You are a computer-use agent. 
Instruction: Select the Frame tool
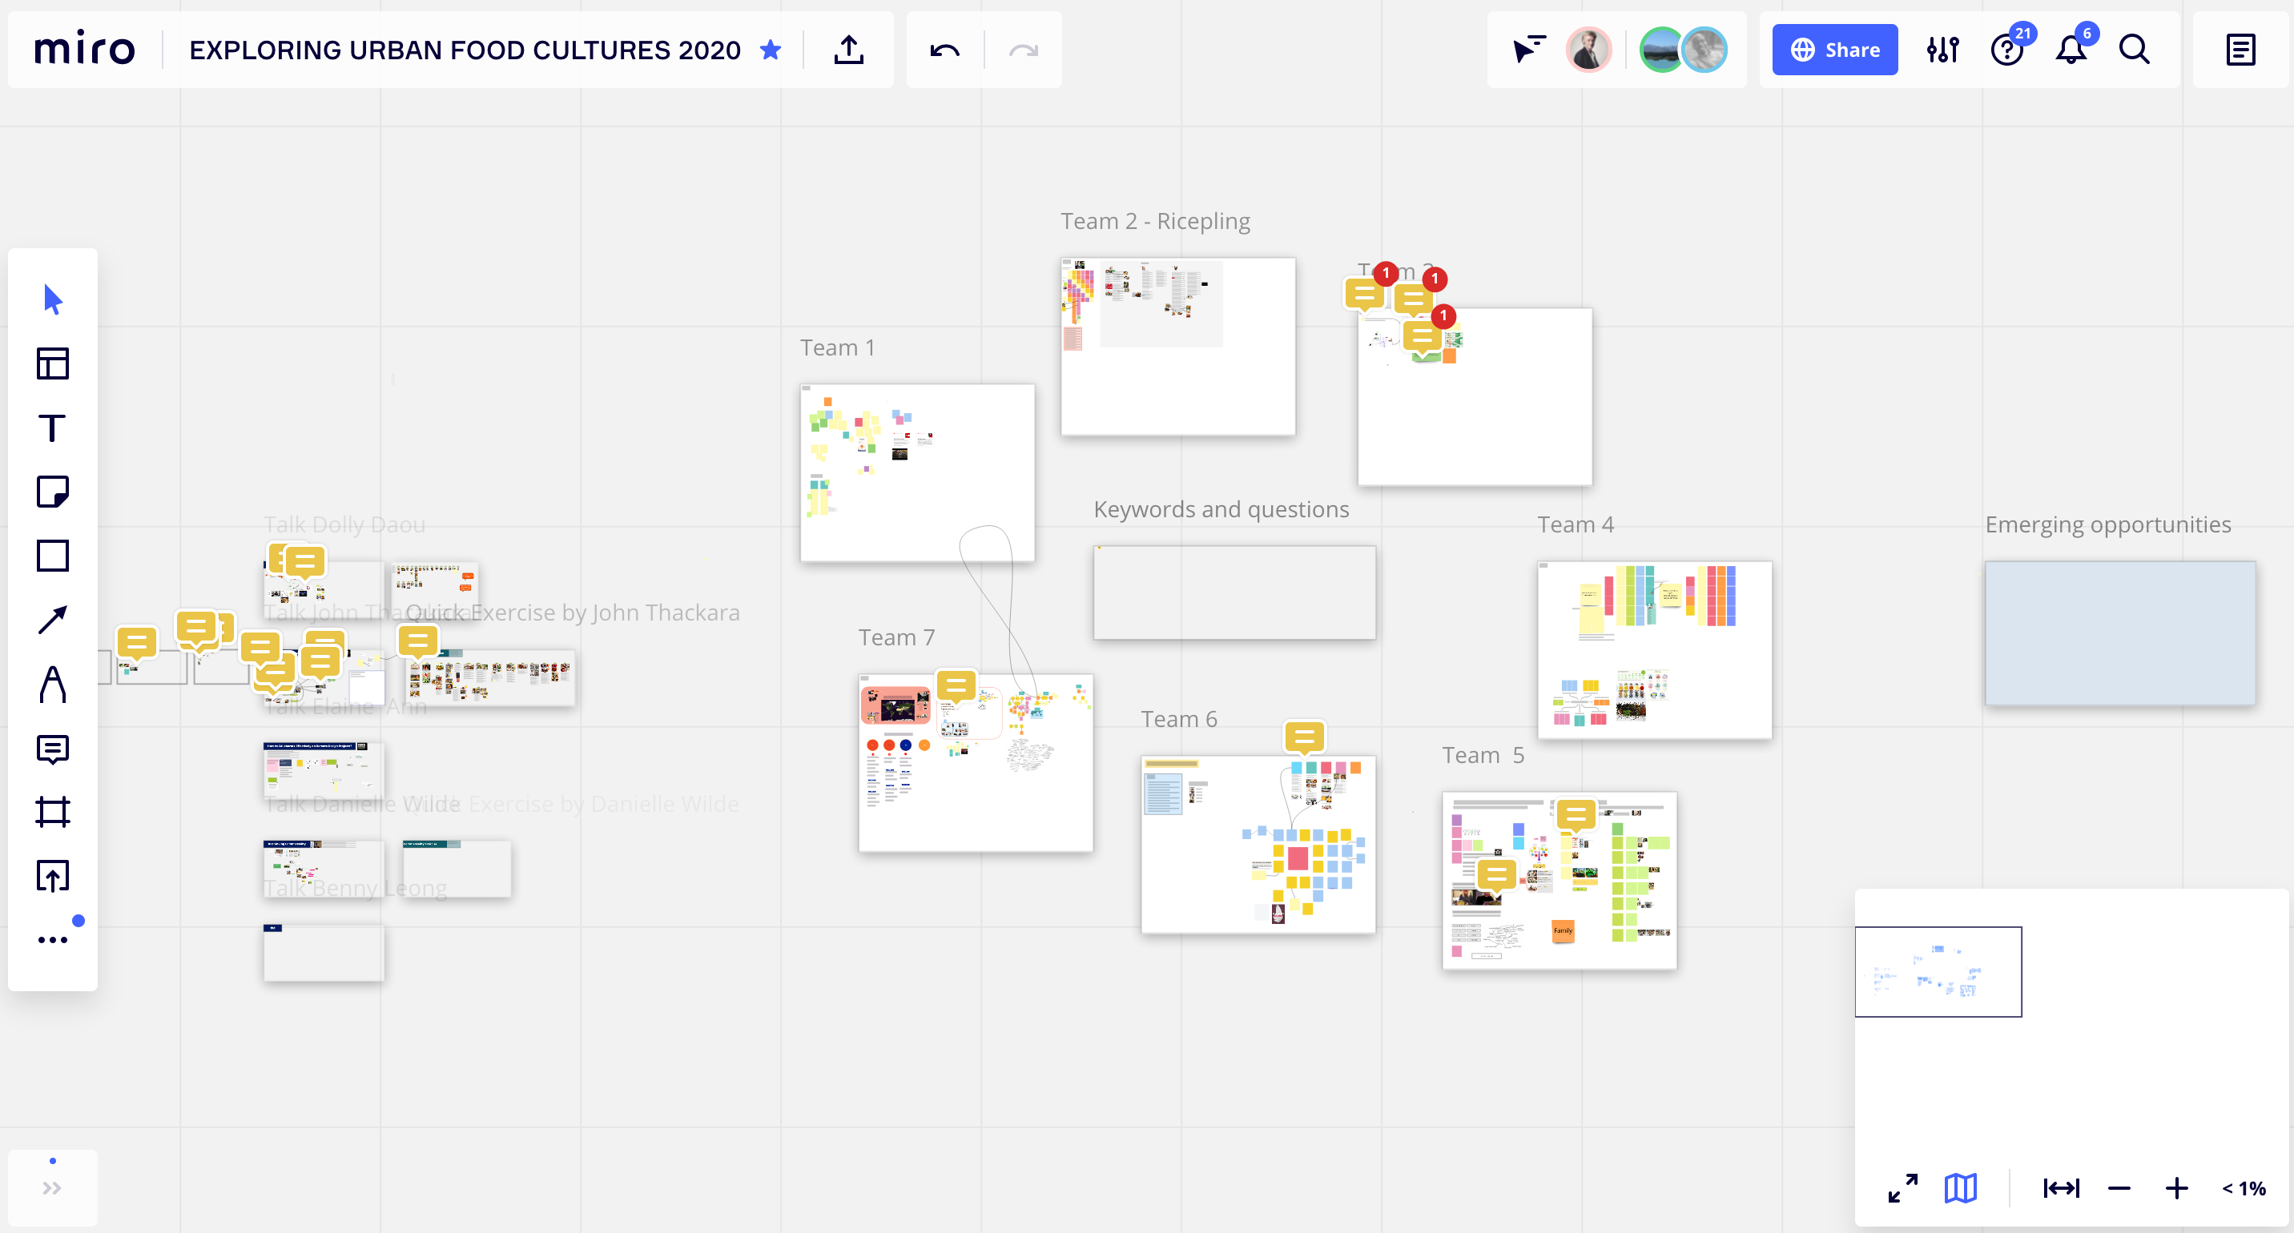coord(53,812)
